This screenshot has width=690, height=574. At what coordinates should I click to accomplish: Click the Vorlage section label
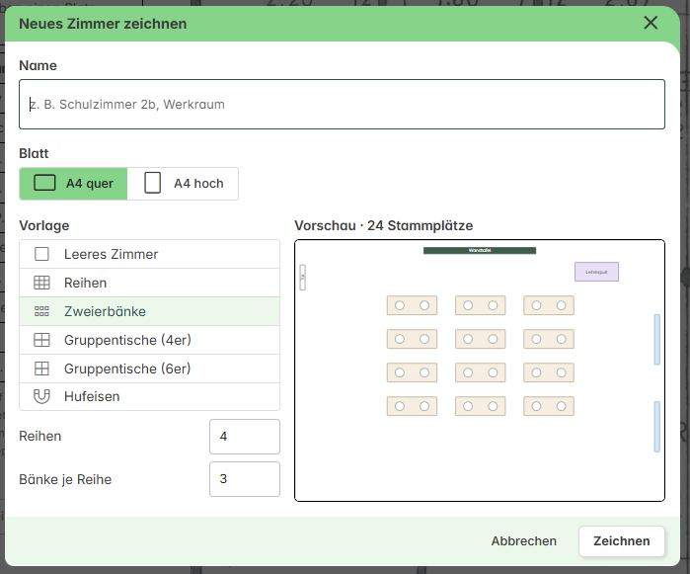pos(44,225)
